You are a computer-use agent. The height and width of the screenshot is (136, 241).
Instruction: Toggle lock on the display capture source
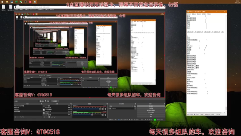tap(71, 115)
